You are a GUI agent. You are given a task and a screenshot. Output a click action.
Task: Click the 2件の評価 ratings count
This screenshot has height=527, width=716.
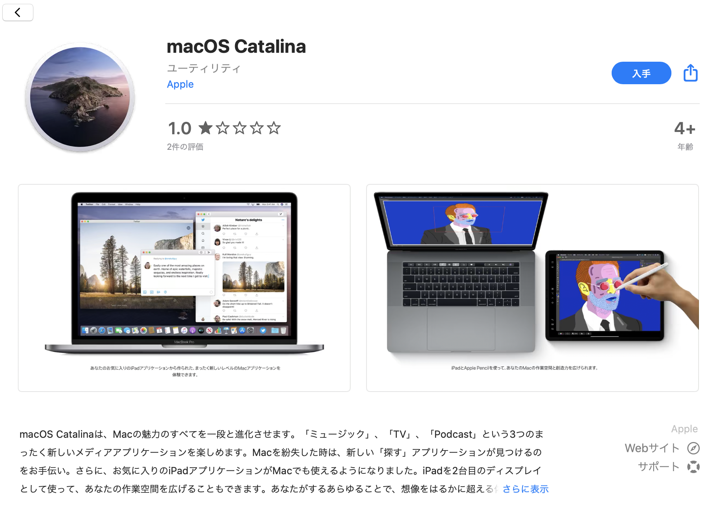[185, 147]
